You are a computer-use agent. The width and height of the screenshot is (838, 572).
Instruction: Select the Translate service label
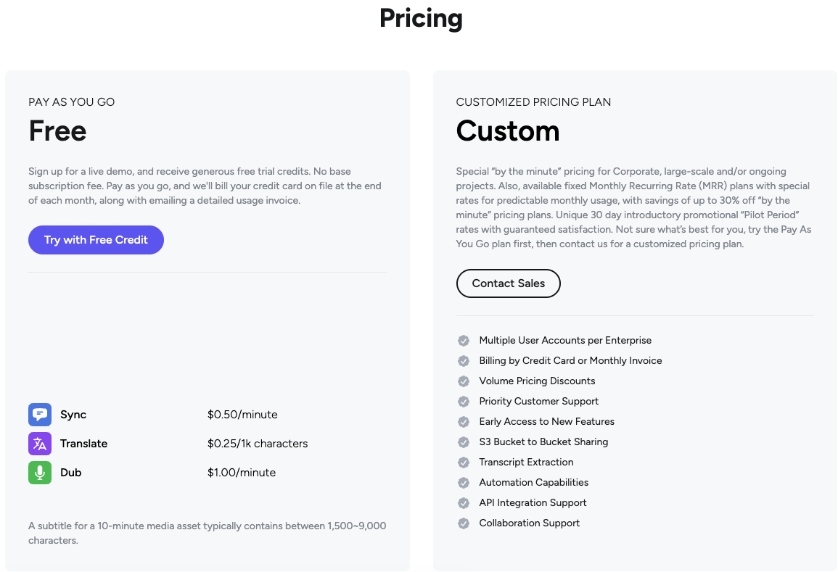coord(83,444)
